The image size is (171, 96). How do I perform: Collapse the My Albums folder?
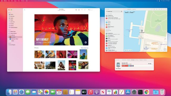coord(8,35)
